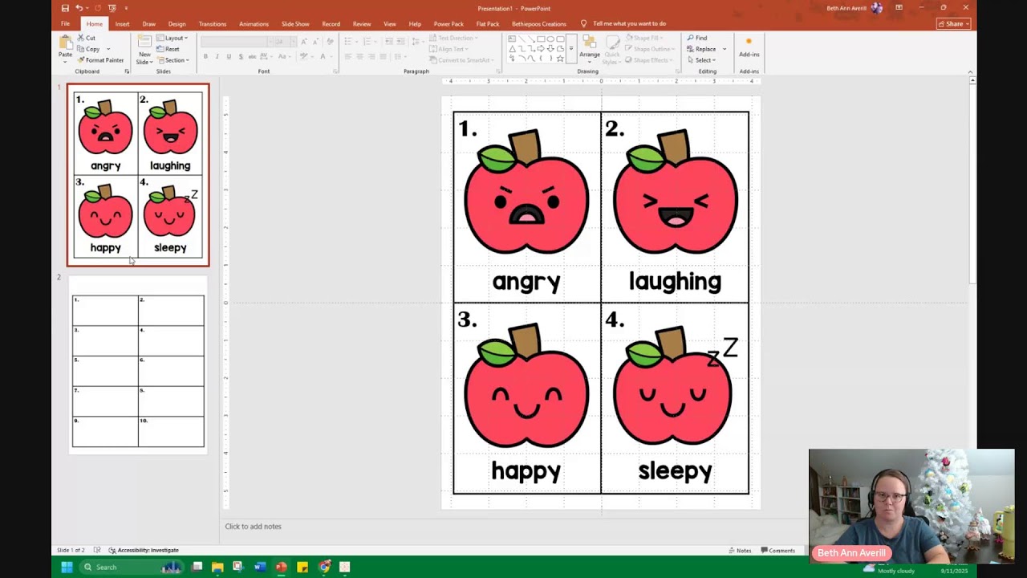Image resolution: width=1027 pixels, height=578 pixels.
Task: Open Comments pane from status bar
Action: [x=777, y=551]
